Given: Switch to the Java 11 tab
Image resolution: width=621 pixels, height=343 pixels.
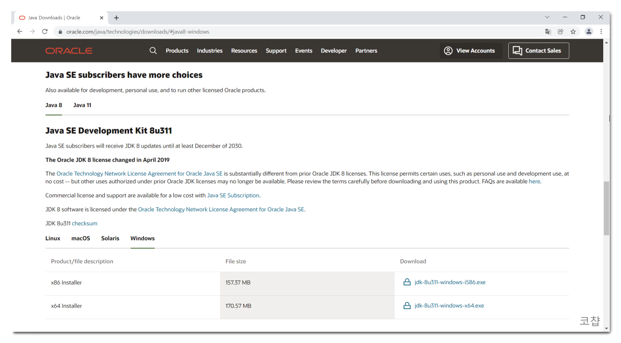Looking at the screenshot, I should click(x=82, y=105).
